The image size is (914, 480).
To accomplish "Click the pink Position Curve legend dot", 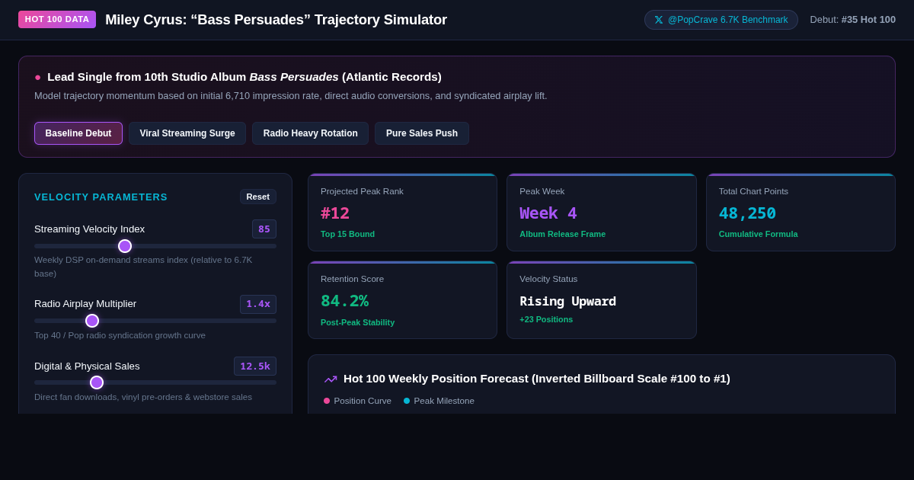I will coord(327,401).
